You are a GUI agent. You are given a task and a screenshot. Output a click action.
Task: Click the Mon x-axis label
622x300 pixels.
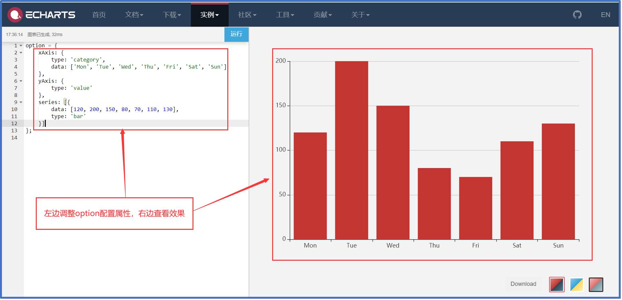pyautogui.click(x=310, y=246)
